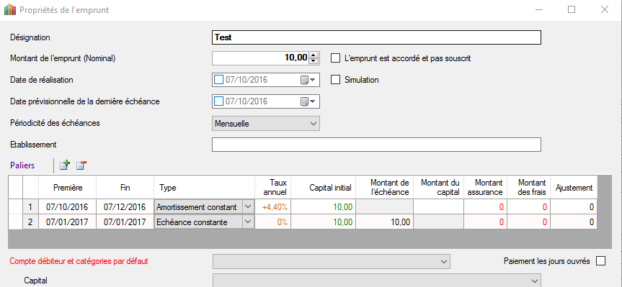Click the Désignation field containing Test
Screen dimensions: 622x287
[x=376, y=37]
